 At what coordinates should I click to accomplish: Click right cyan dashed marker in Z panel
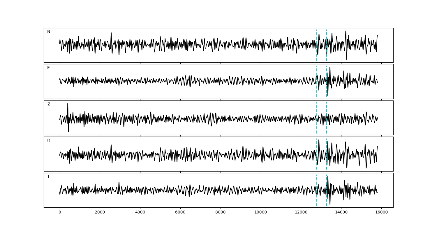click(327, 128)
